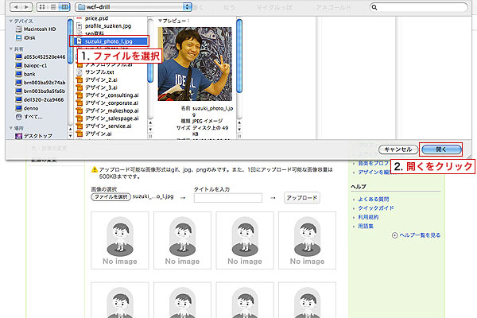Open shared computer denno

pos(27,108)
